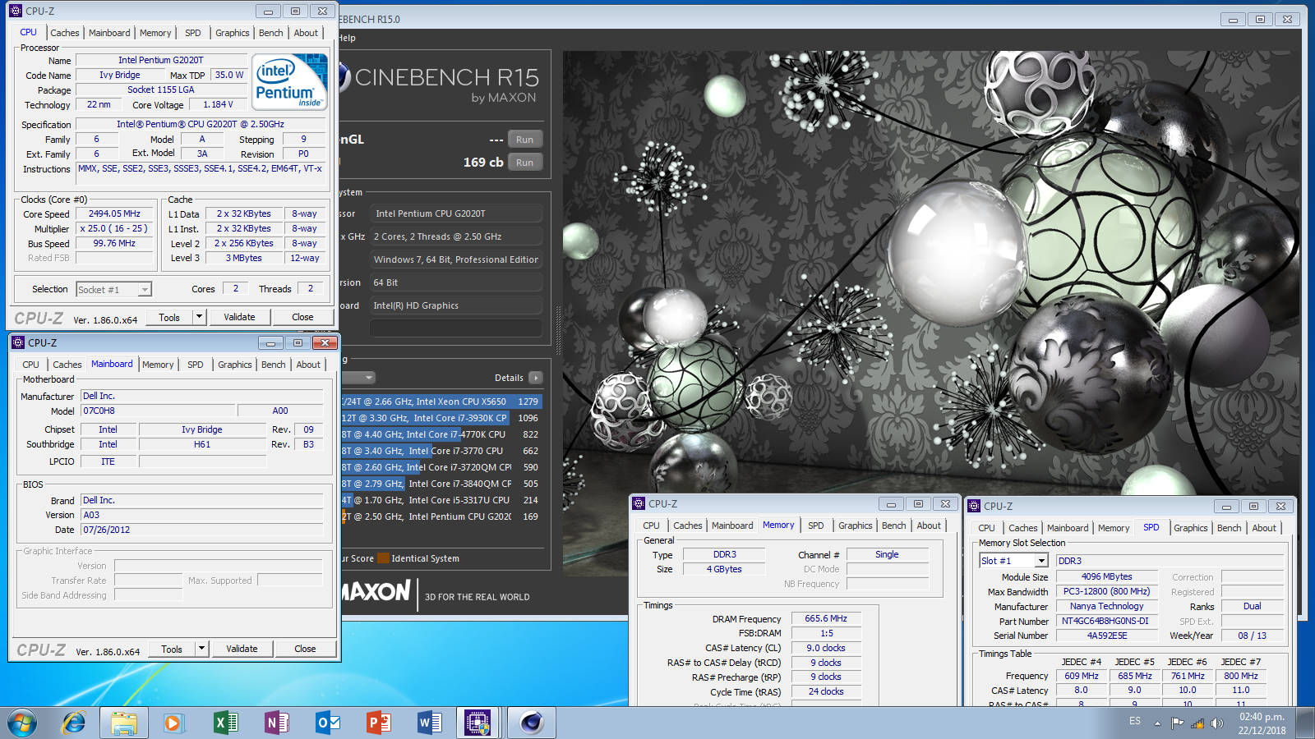Image resolution: width=1315 pixels, height=739 pixels.
Task: Select the CPU-Z taskbar icon
Action: tap(478, 723)
